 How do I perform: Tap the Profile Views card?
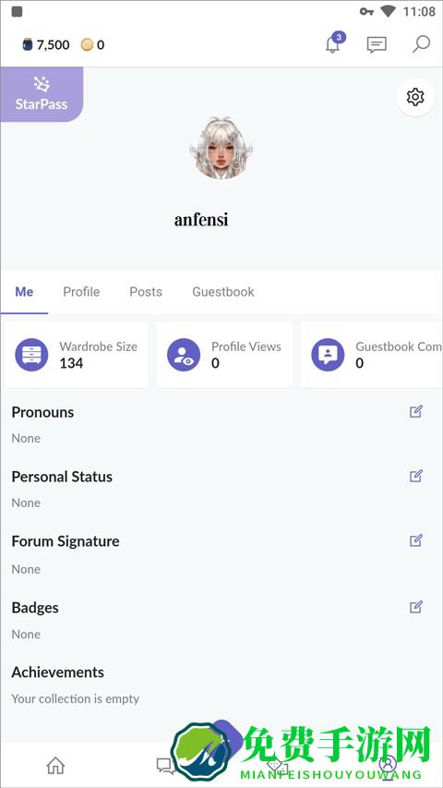point(224,355)
